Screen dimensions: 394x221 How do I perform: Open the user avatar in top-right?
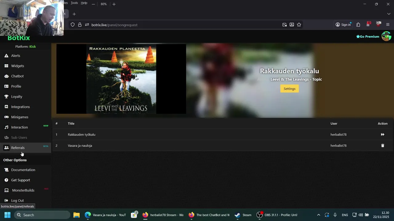pyautogui.click(x=386, y=36)
